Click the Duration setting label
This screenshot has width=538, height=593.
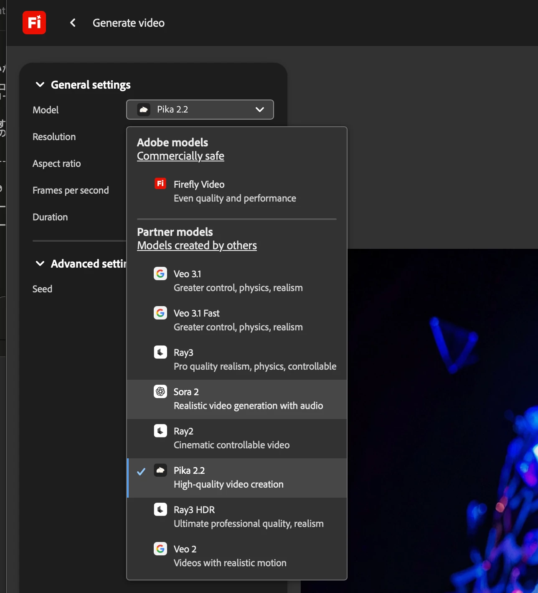(50, 217)
